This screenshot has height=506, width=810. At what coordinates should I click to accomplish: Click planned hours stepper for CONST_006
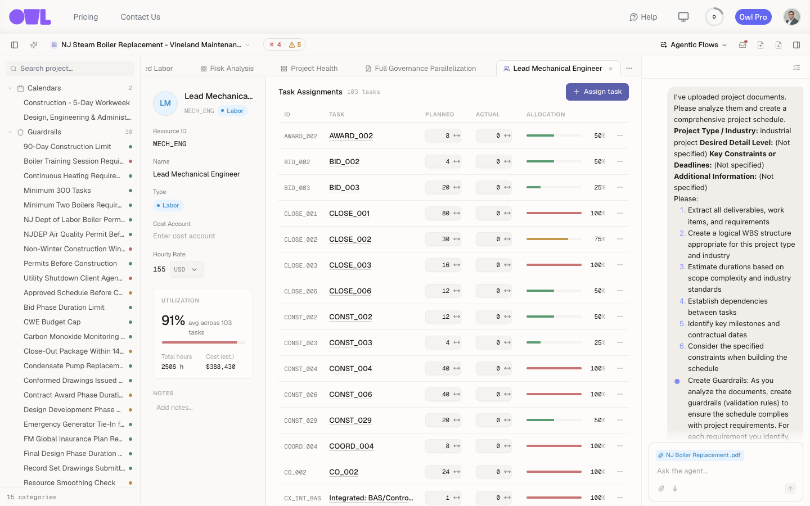pyautogui.click(x=457, y=394)
